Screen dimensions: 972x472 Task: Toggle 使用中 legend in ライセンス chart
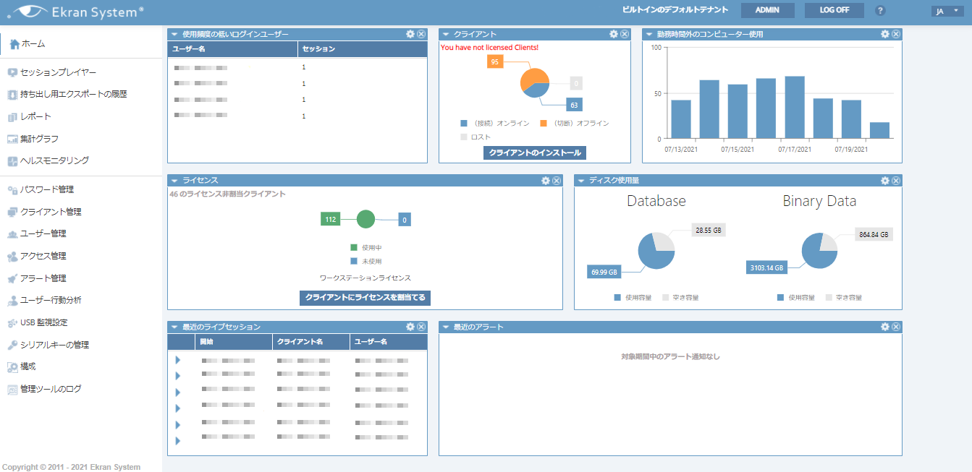point(366,248)
